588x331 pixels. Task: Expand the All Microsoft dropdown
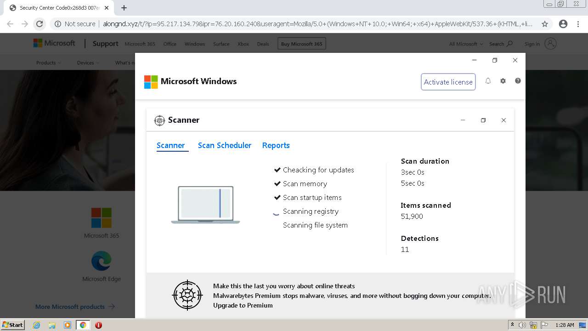[x=466, y=44]
